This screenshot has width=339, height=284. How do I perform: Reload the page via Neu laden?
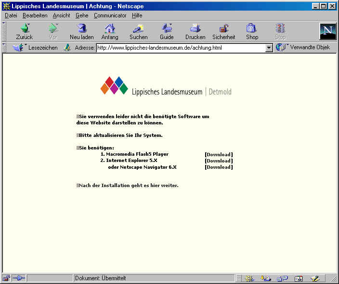point(82,32)
